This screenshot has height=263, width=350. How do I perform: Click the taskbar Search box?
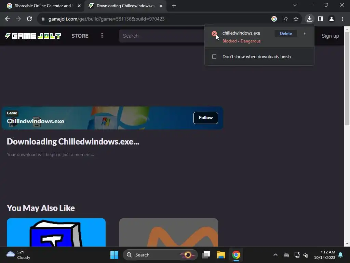click(x=160, y=255)
